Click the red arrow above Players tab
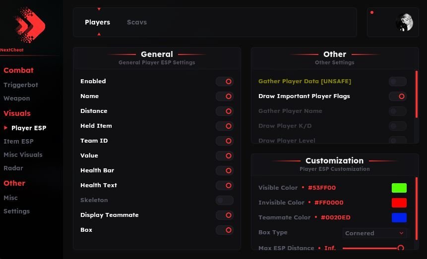 [99, 9]
